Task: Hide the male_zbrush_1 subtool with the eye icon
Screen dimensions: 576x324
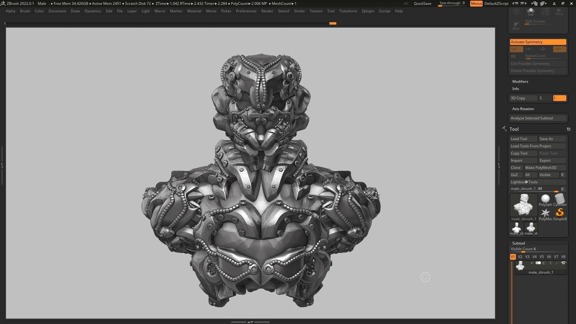Action: tap(563, 263)
